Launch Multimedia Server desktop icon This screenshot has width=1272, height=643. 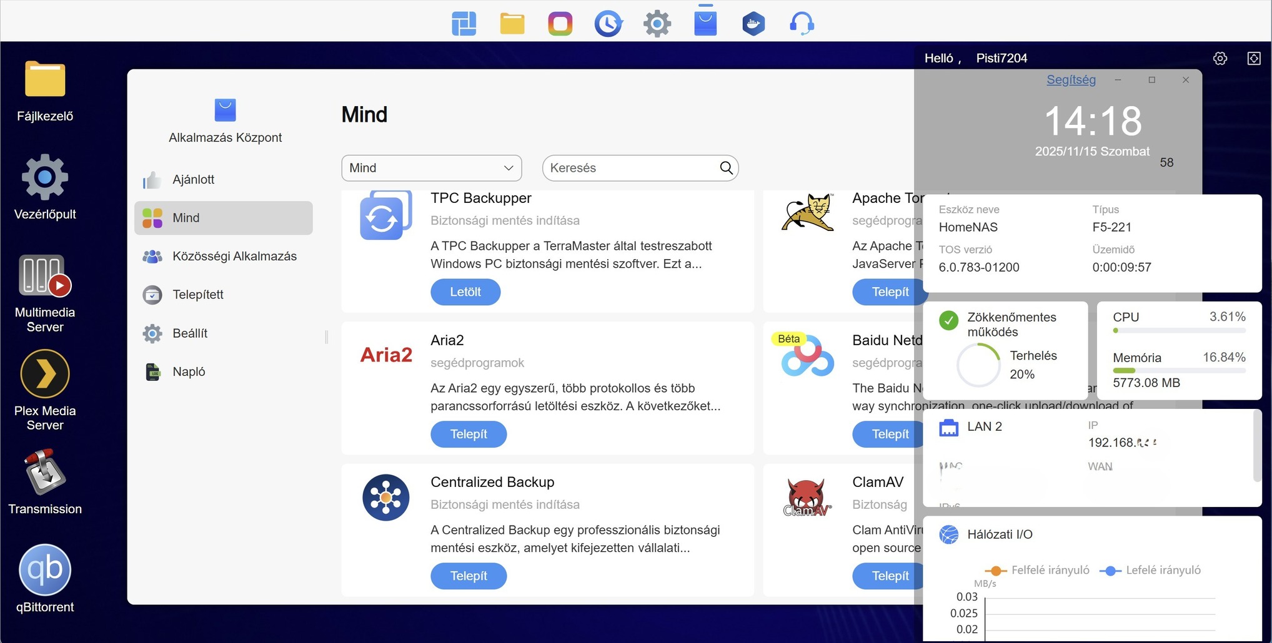tap(45, 293)
